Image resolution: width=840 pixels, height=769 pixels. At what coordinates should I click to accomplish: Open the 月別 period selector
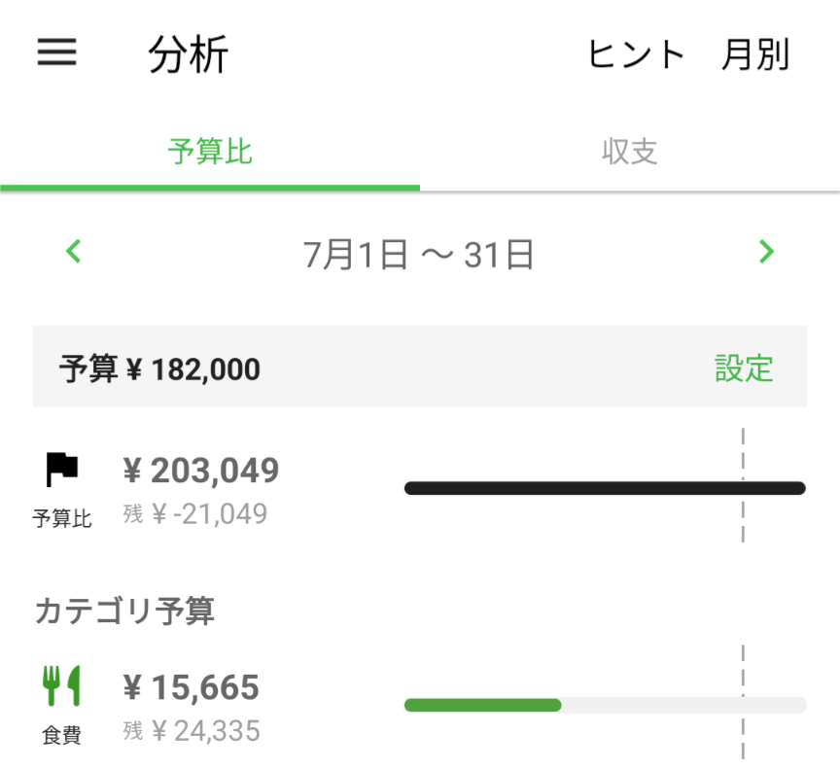click(x=754, y=54)
